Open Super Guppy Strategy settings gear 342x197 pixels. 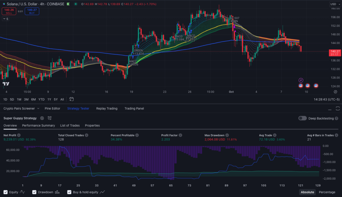[42, 118]
